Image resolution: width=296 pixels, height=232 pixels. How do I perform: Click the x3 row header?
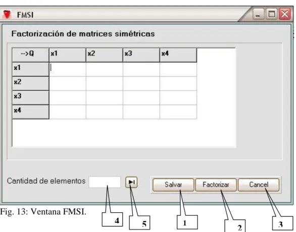coord(31,98)
